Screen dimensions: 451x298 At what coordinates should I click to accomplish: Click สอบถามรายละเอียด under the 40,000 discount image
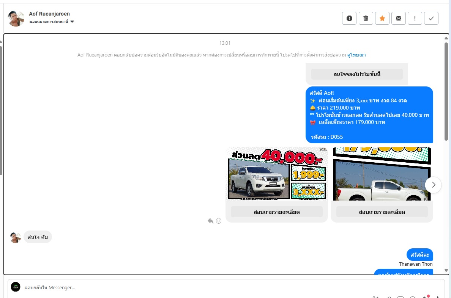click(277, 212)
